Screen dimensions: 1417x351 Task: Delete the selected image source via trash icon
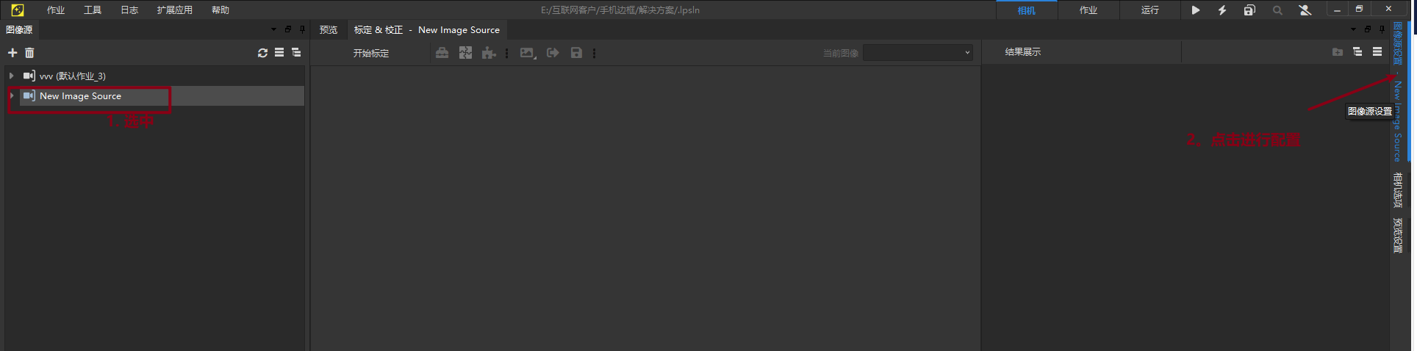(x=29, y=53)
